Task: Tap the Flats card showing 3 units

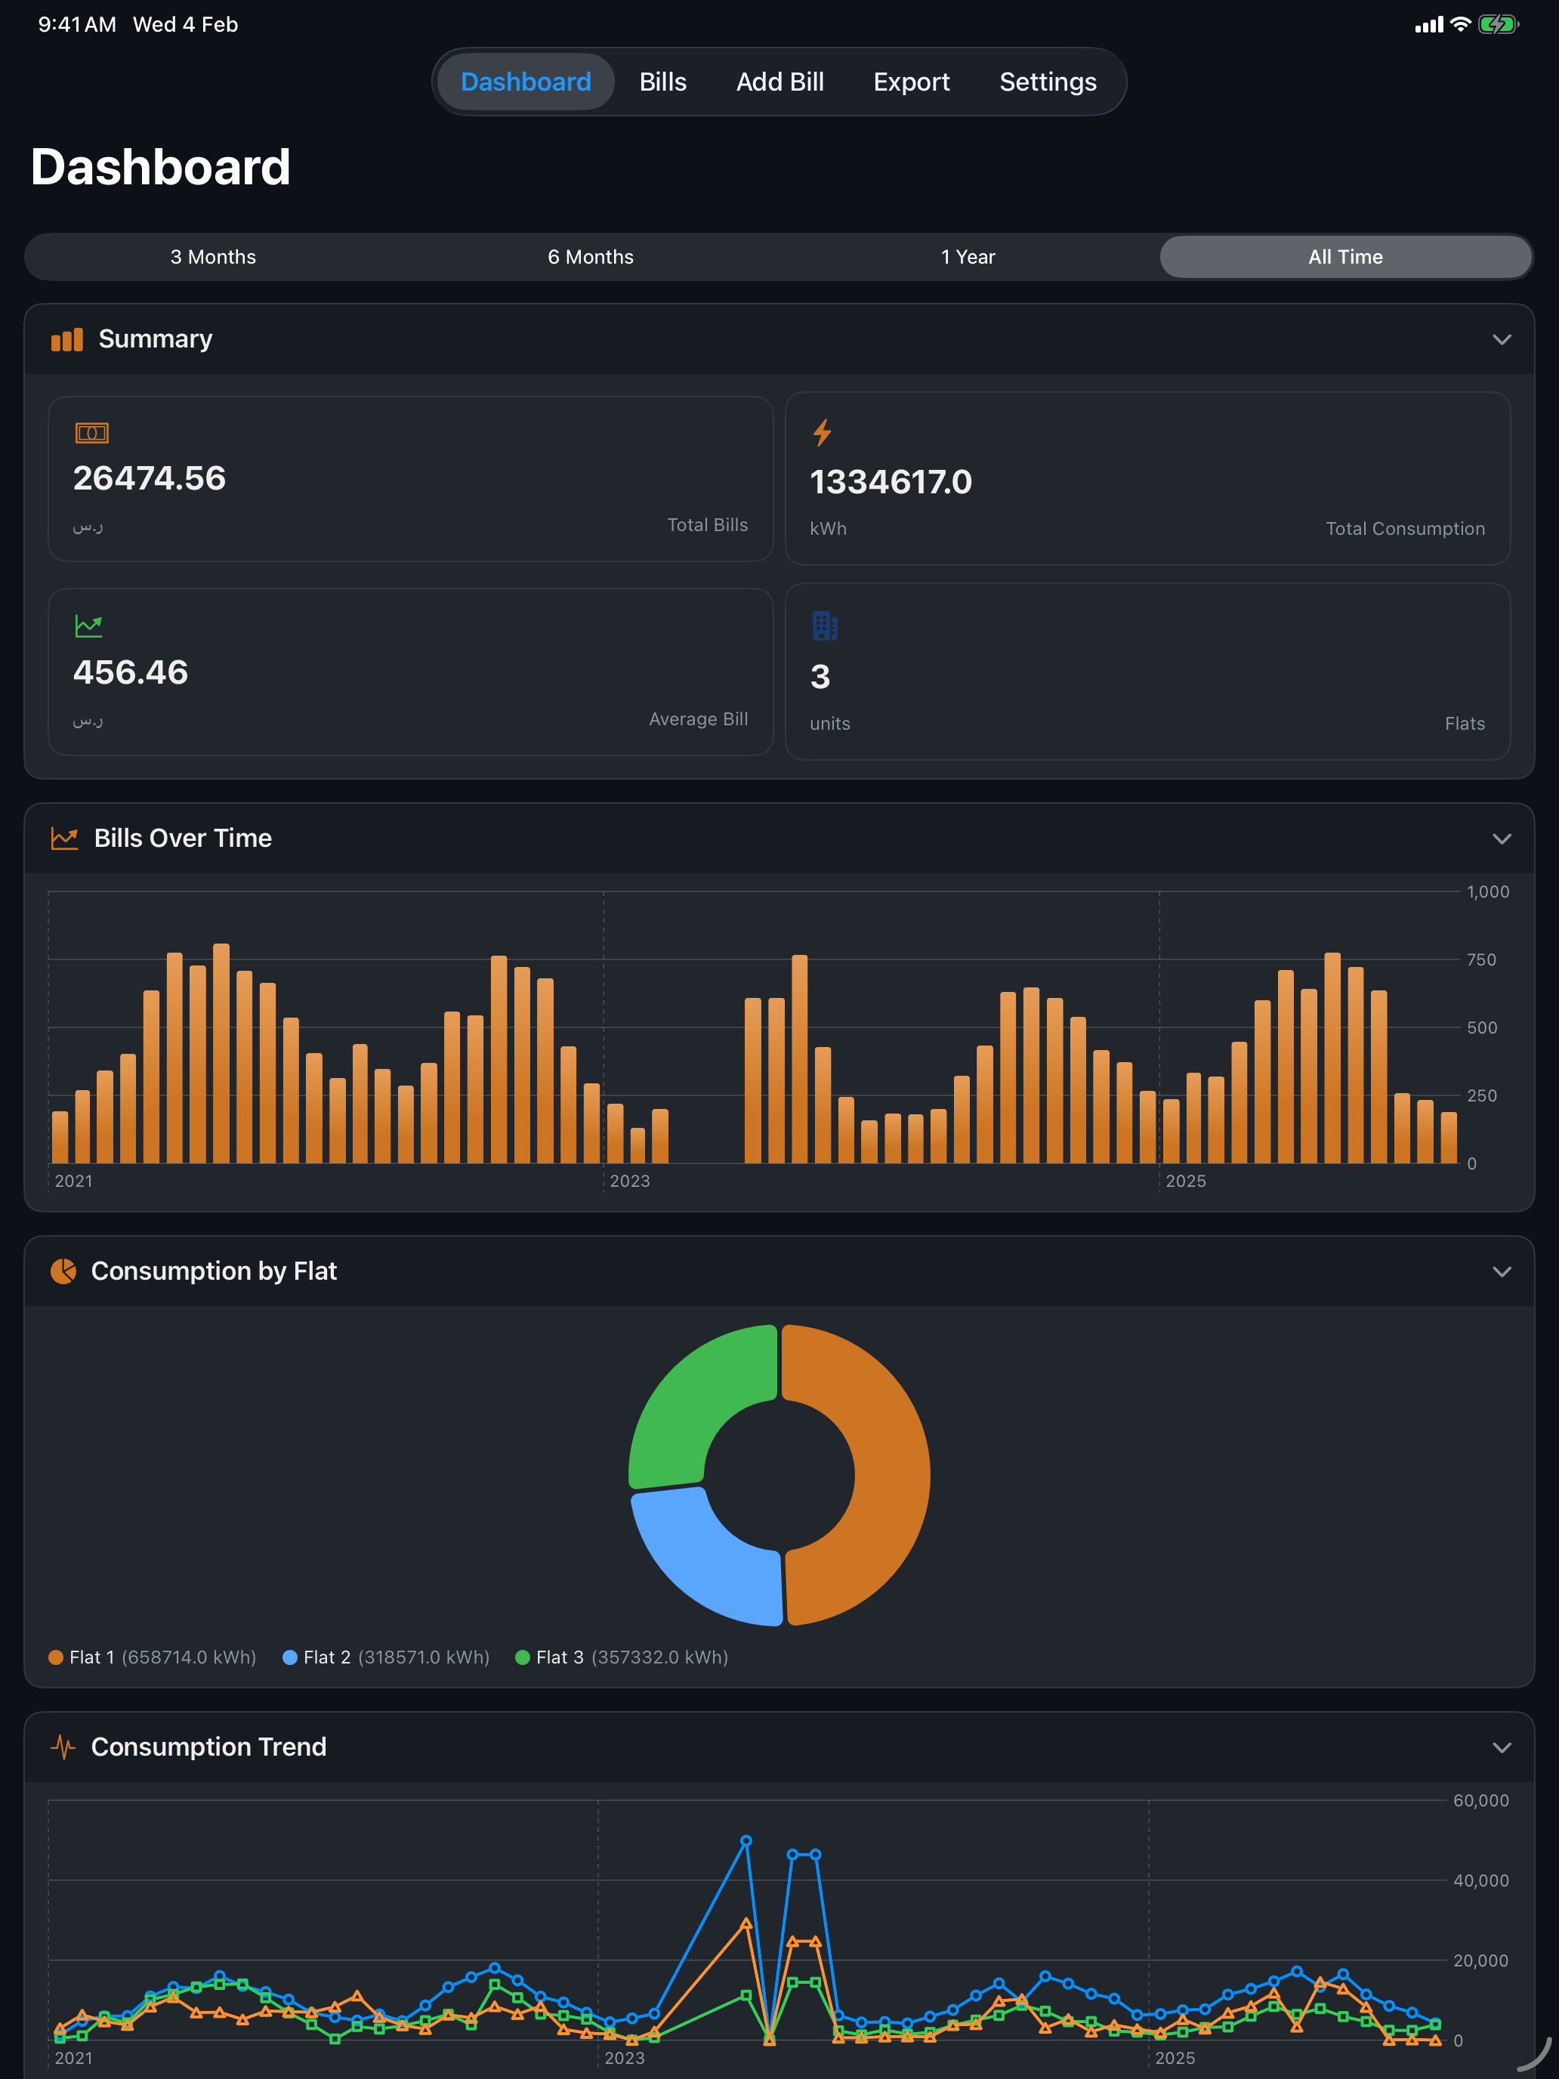Action: [1147, 672]
